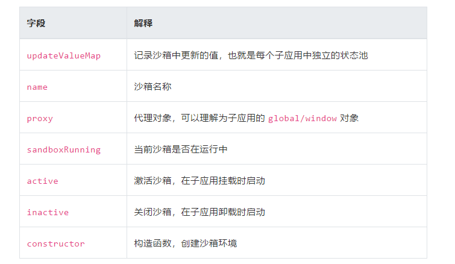The image size is (455, 264).
Task: Click the 构造函数 phrase
Action: point(153,244)
